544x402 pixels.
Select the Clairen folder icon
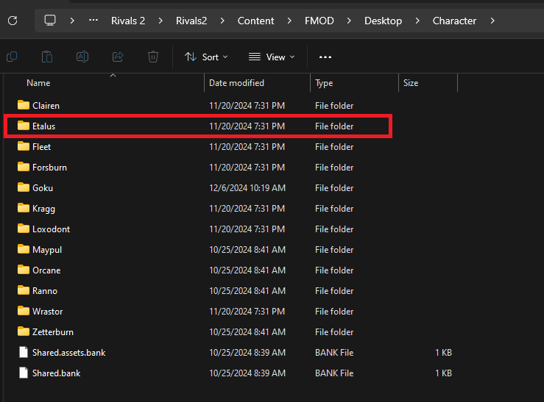pyautogui.click(x=24, y=105)
